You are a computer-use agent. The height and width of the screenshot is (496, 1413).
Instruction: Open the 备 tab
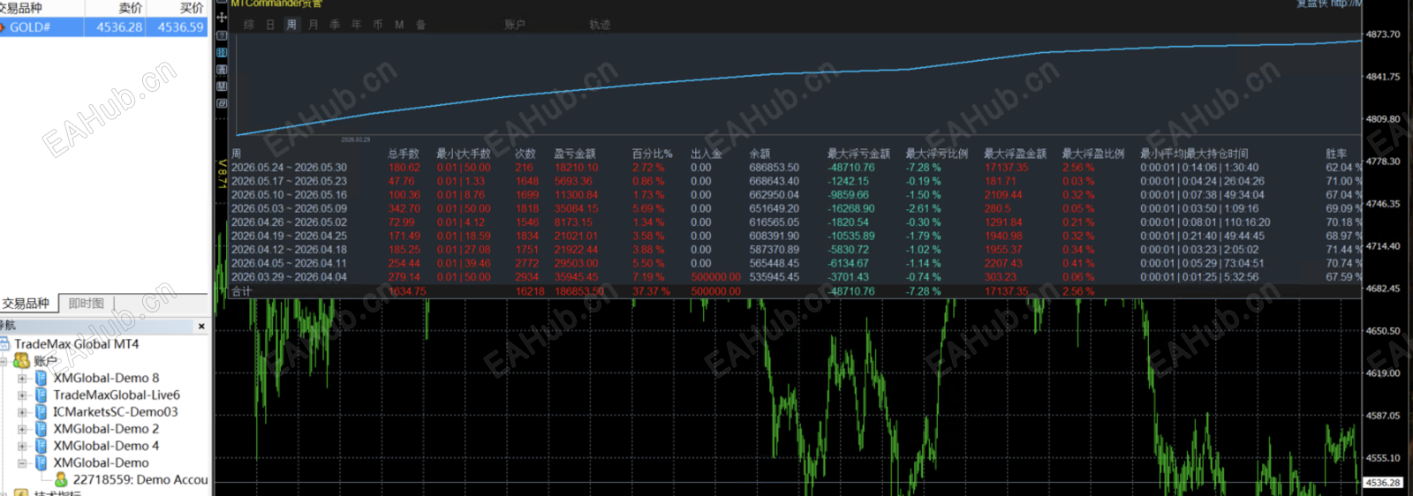(x=420, y=25)
